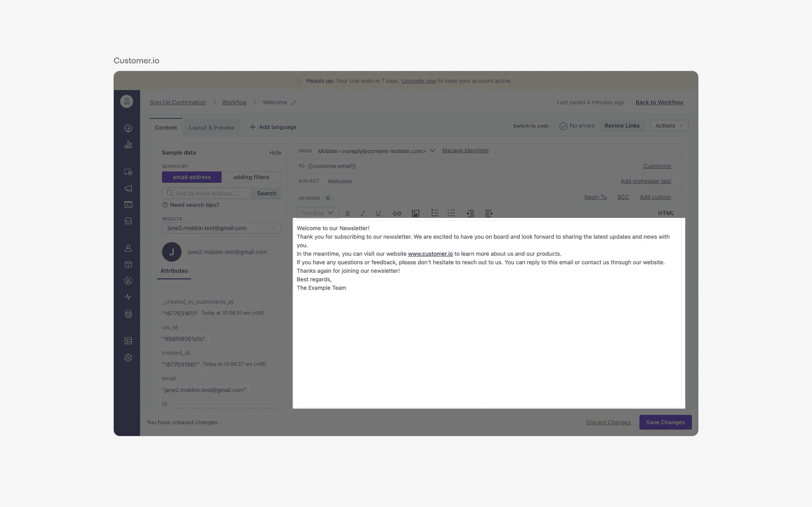Hide the Sample data panel
812x507 pixels.
coord(275,153)
